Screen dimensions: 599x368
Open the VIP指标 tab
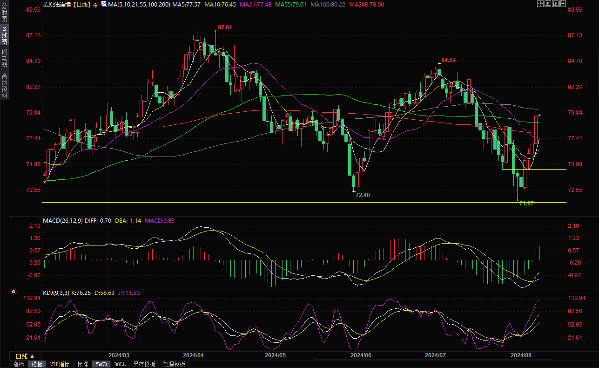click(x=60, y=364)
